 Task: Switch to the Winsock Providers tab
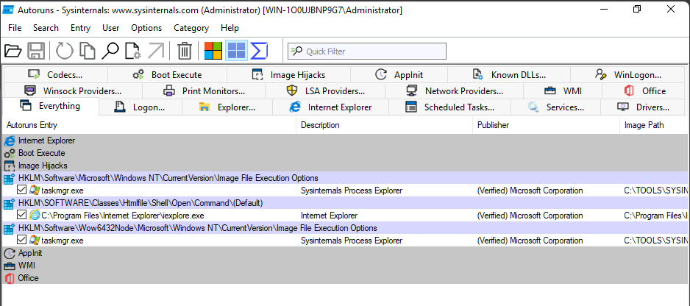(x=73, y=91)
